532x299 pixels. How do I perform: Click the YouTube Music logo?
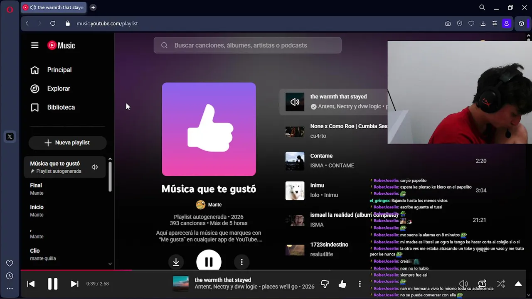pos(61,45)
